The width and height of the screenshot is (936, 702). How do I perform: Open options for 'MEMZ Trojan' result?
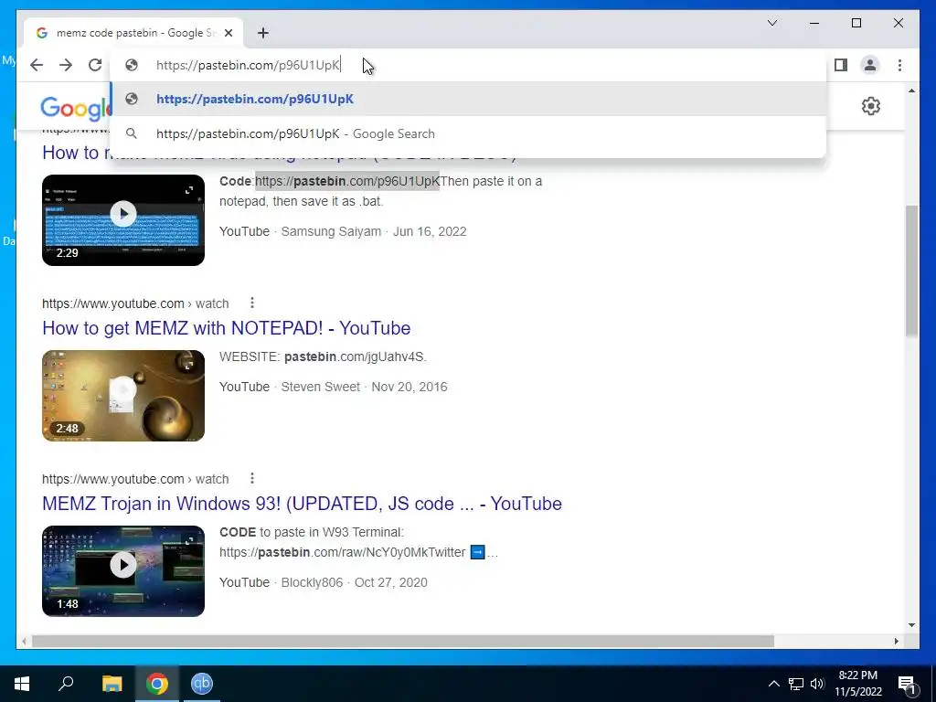252,479
